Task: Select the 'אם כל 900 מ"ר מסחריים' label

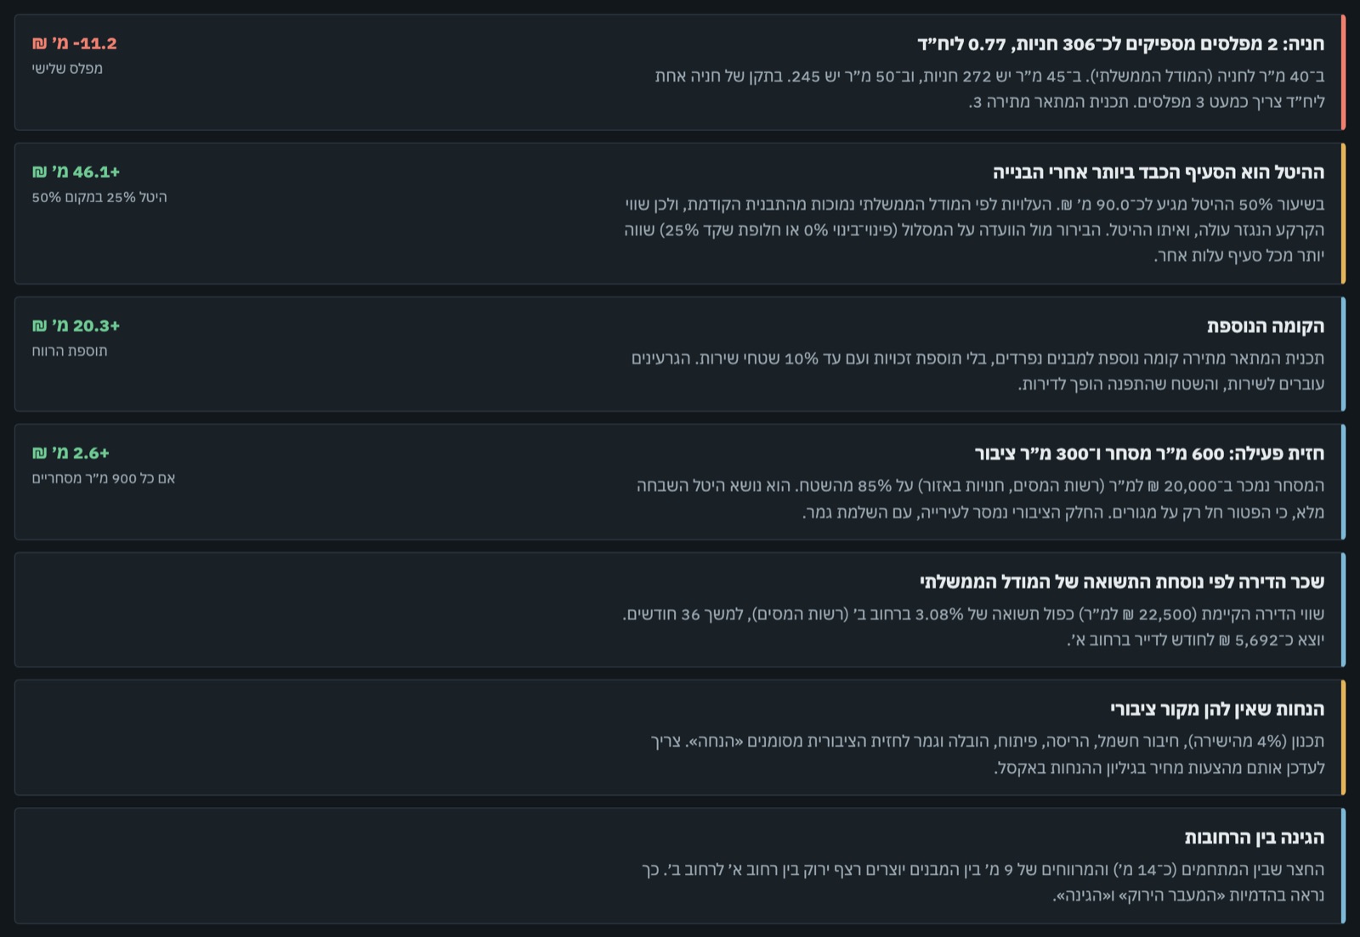Action: coord(104,479)
